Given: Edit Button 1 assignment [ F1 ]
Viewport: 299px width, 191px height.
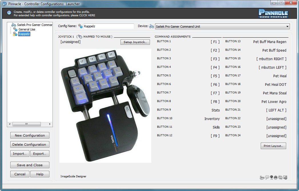Looking at the screenshot, I should coord(215,42).
